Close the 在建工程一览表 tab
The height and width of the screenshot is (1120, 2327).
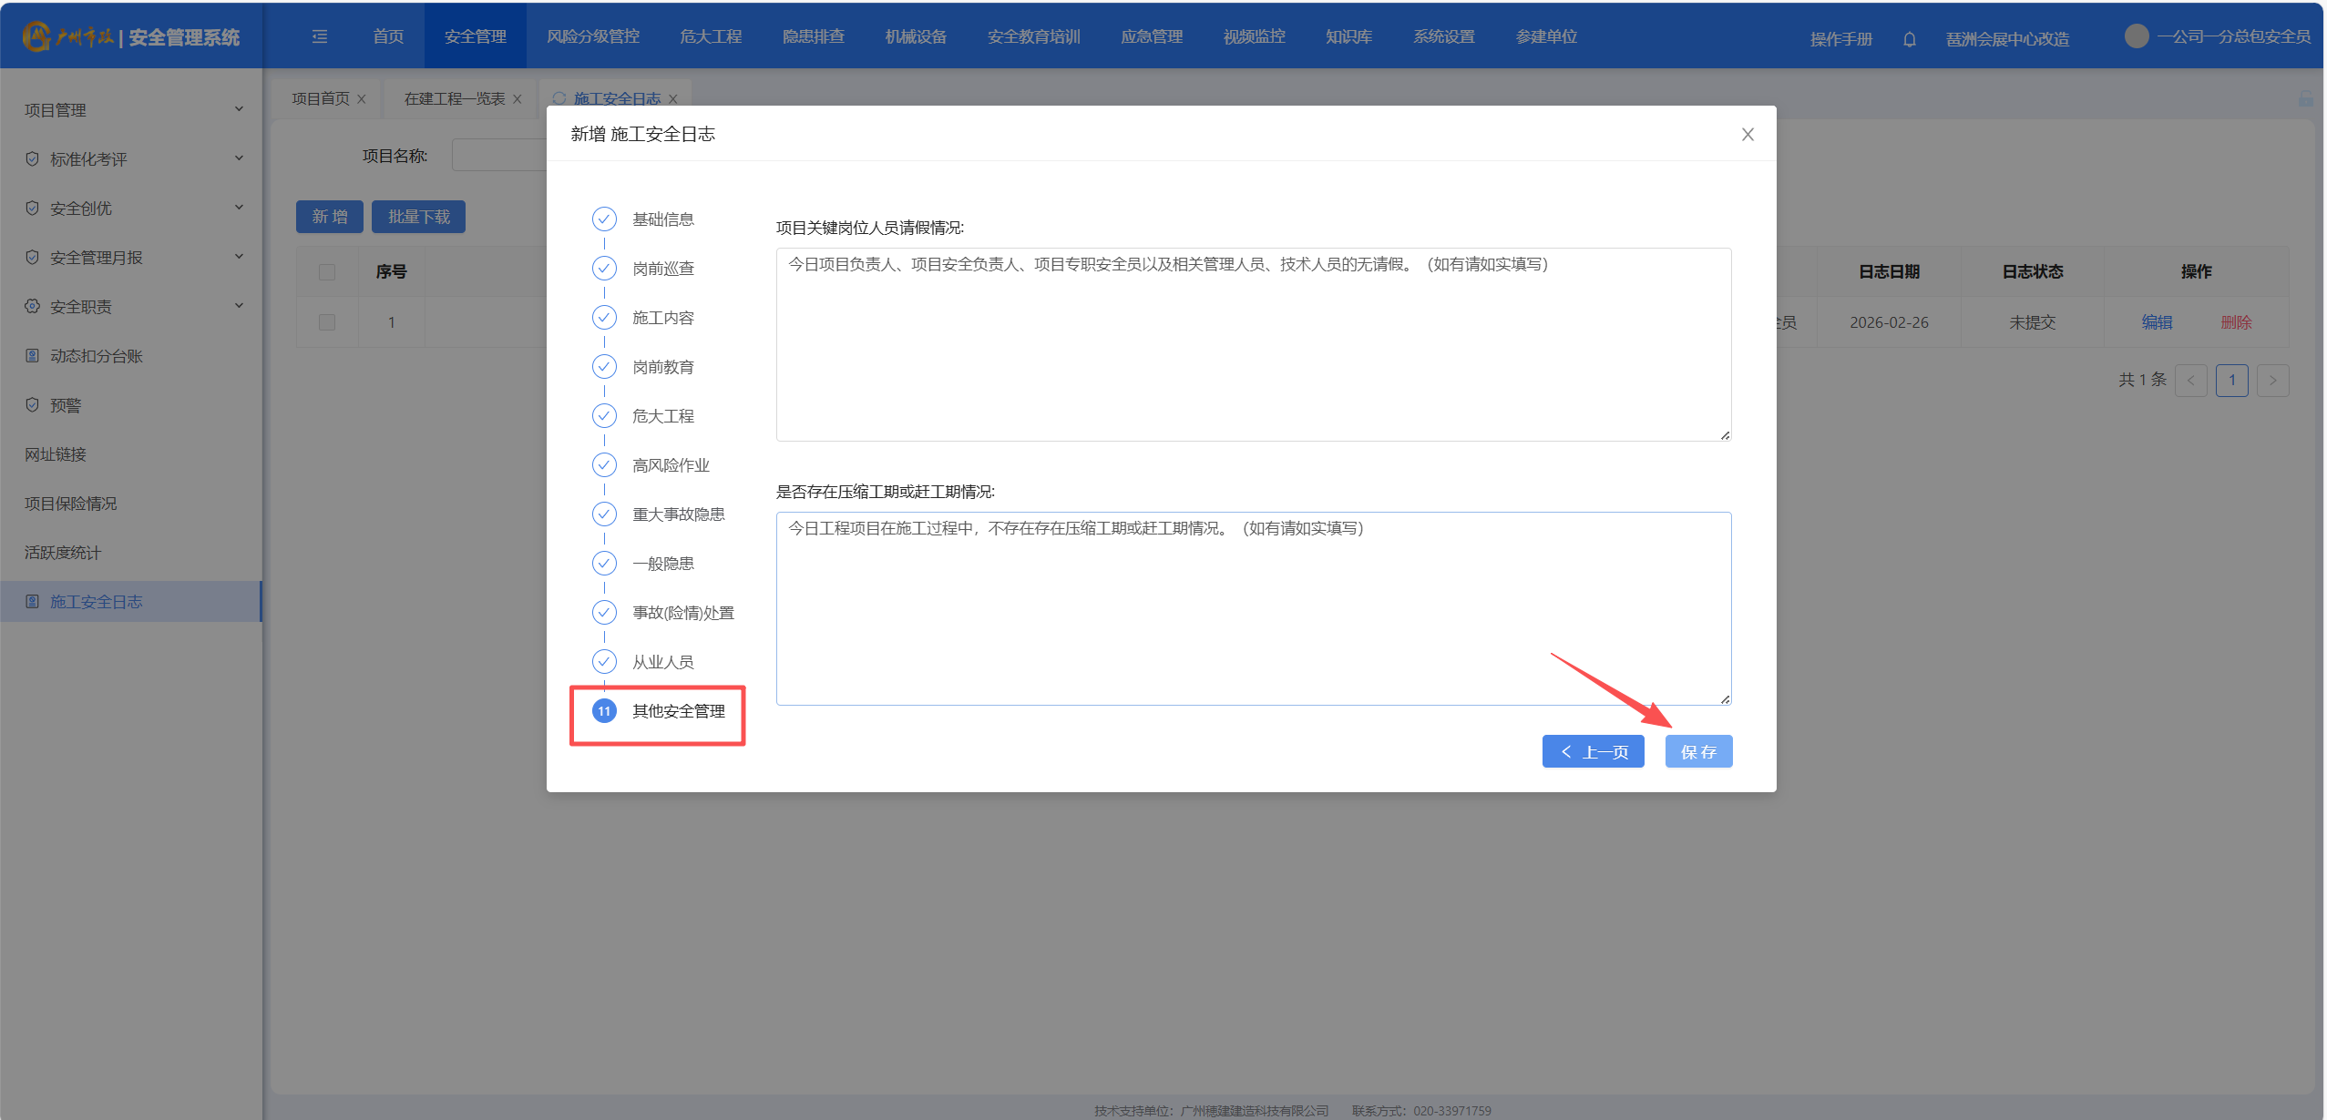518,99
